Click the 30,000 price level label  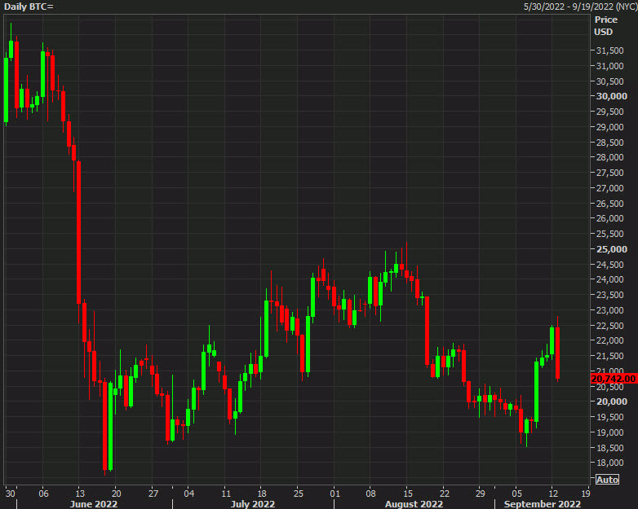tap(610, 96)
